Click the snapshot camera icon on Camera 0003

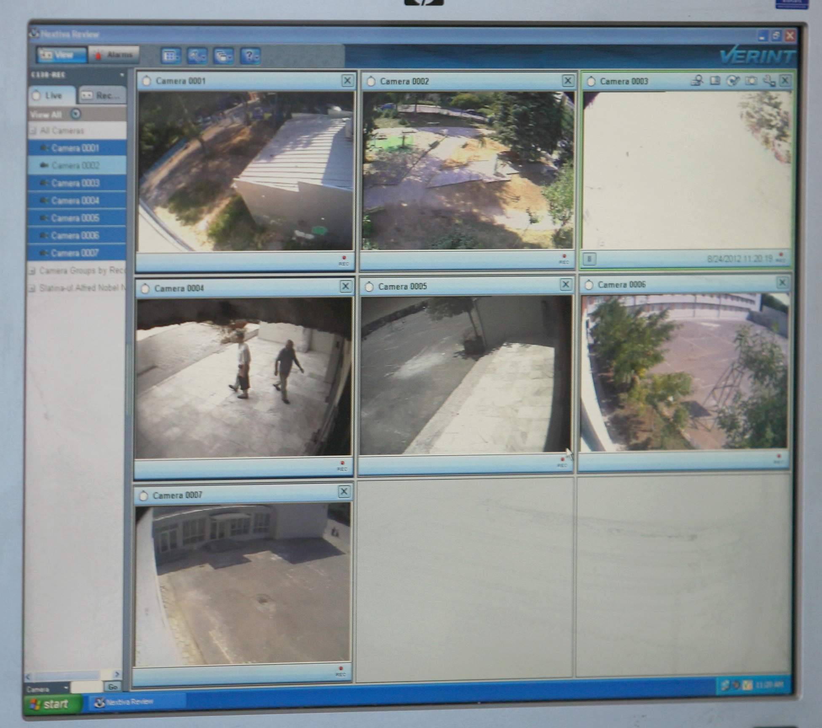click(x=751, y=80)
